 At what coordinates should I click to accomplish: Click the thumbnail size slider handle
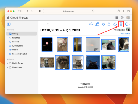pyautogui.click(x=48, y=24)
